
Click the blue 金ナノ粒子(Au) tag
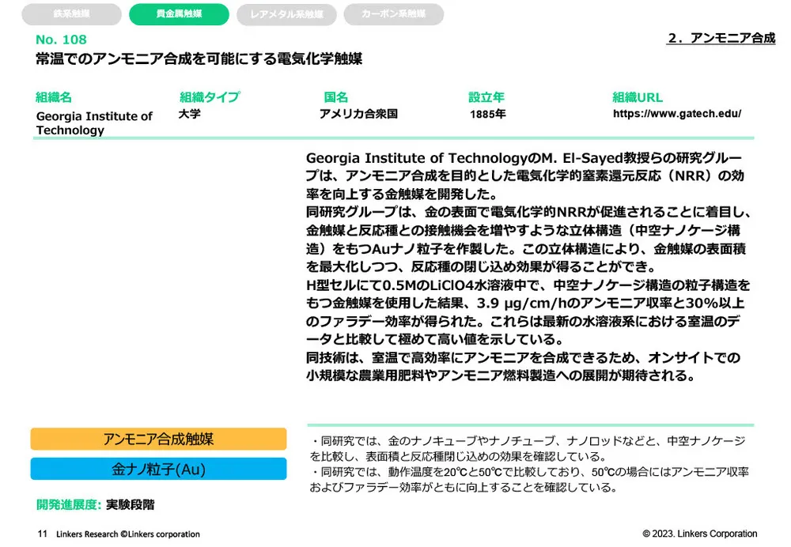pyautogui.click(x=158, y=469)
